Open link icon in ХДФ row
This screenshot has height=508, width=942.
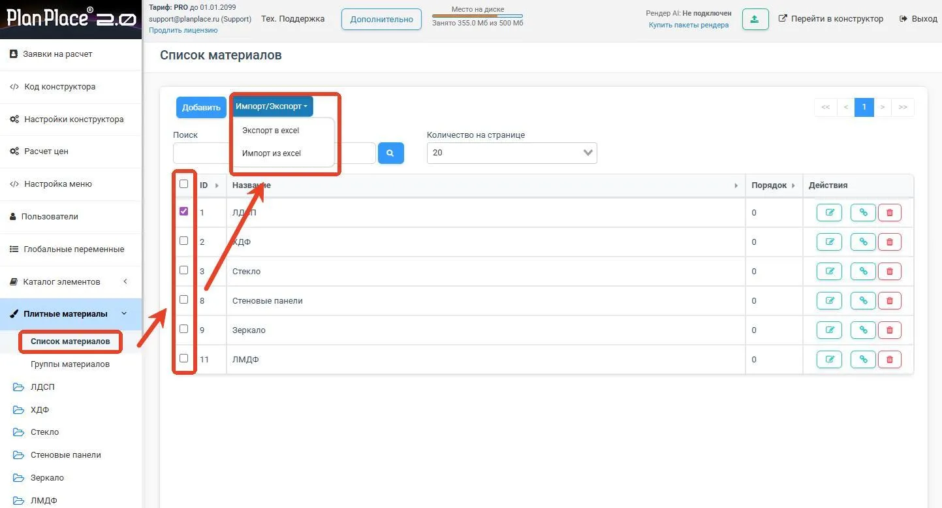coord(863,242)
